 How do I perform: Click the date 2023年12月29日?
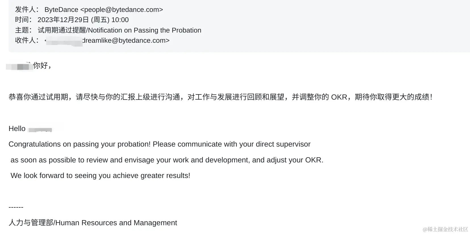tap(63, 20)
